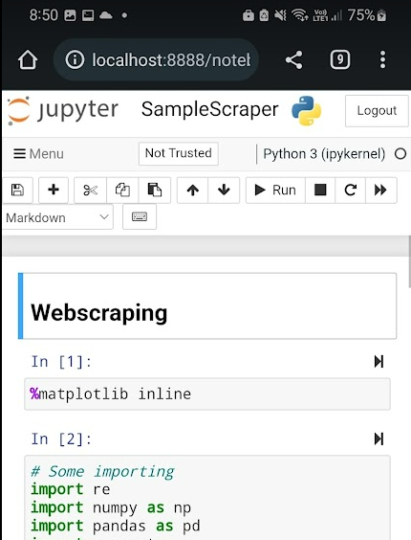Open the Markdown cell type dropdown
Image resolution: width=411 pixels, height=540 pixels.
pyautogui.click(x=57, y=217)
